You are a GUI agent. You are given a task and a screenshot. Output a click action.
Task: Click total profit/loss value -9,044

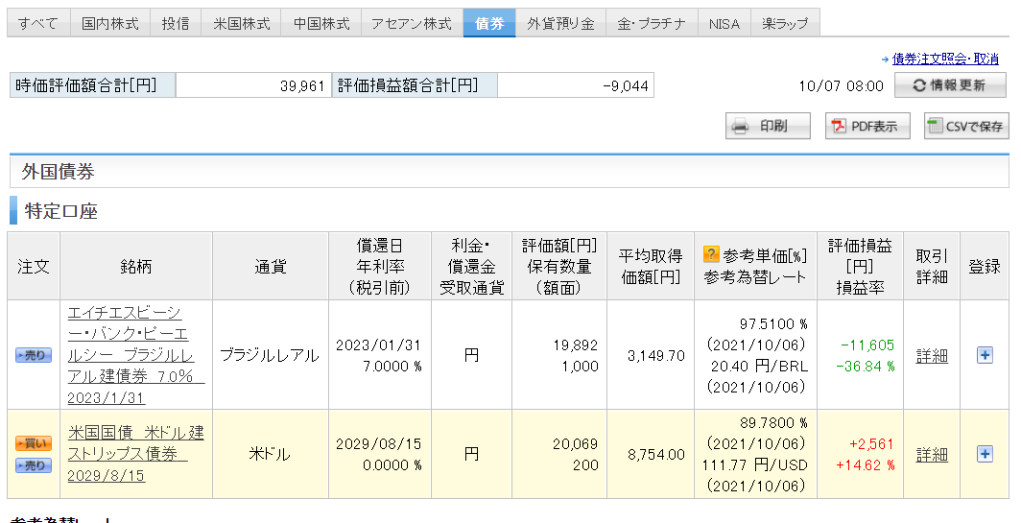[625, 86]
